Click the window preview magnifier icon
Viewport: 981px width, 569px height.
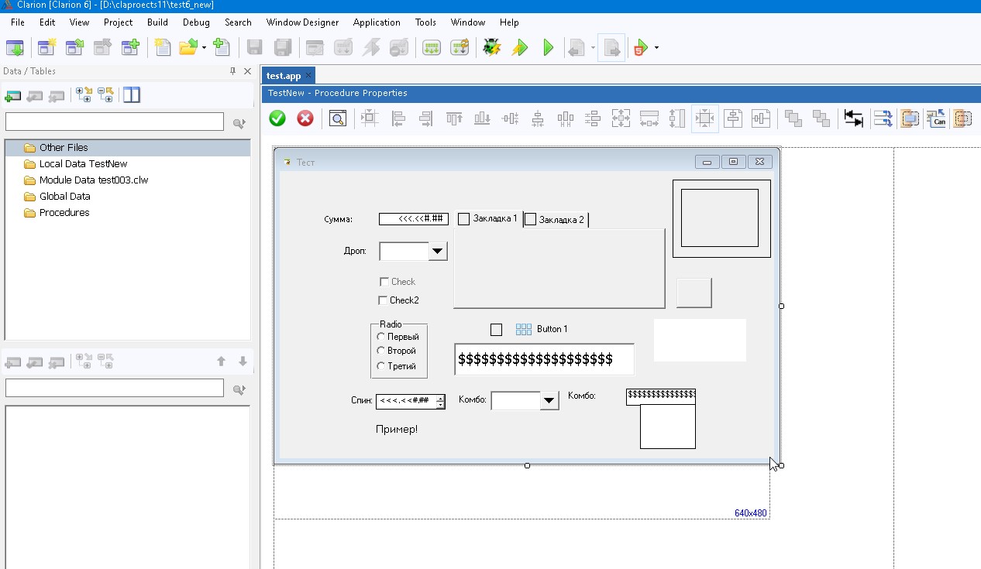(x=337, y=118)
